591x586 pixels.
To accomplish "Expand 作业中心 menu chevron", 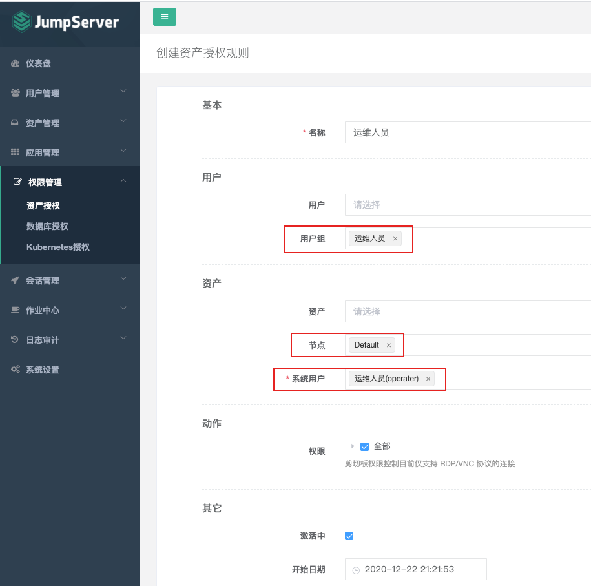I will tap(123, 308).
